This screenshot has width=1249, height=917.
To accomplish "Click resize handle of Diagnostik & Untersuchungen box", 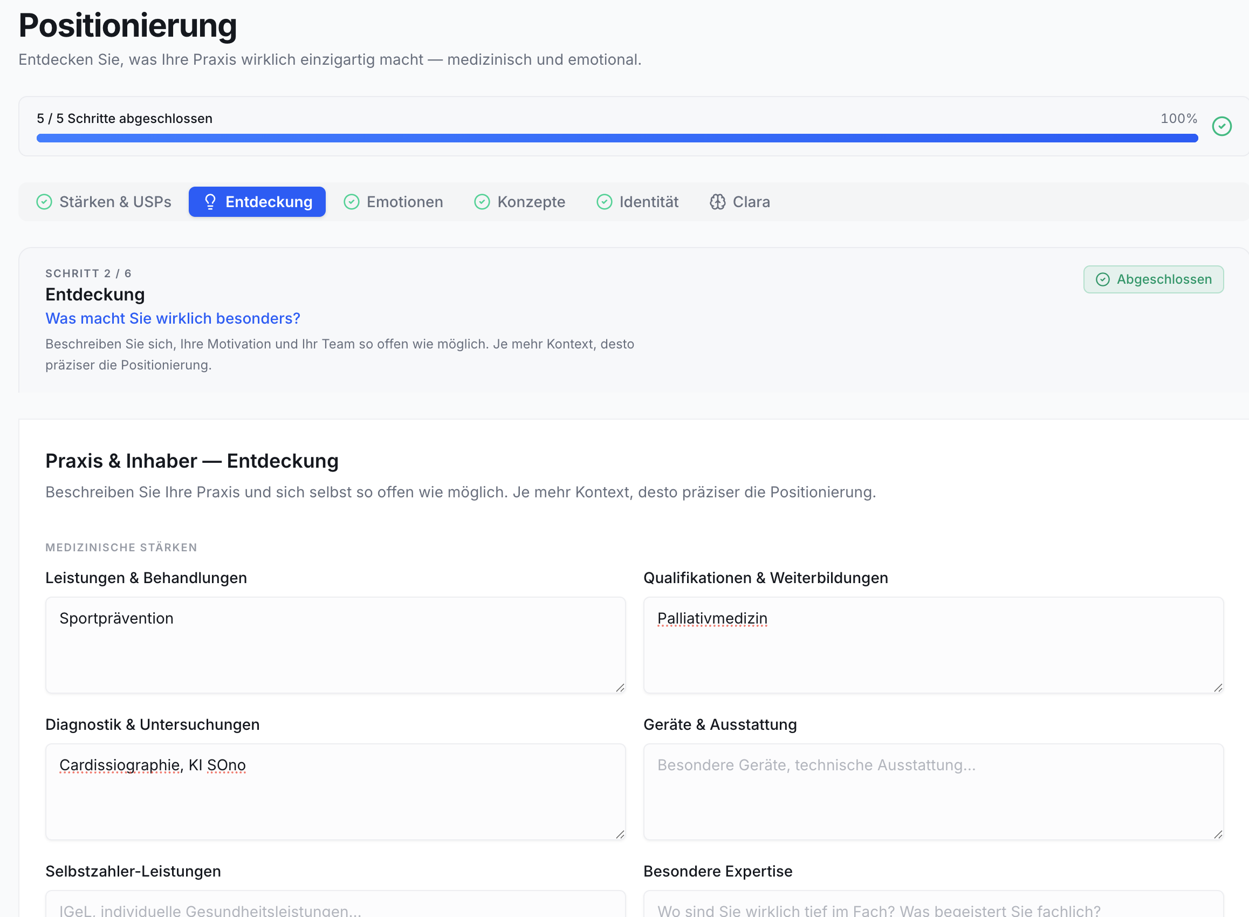I will click(x=620, y=834).
